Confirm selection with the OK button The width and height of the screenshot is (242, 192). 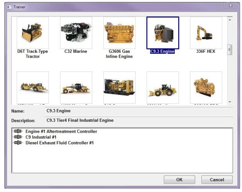(x=179, y=180)
